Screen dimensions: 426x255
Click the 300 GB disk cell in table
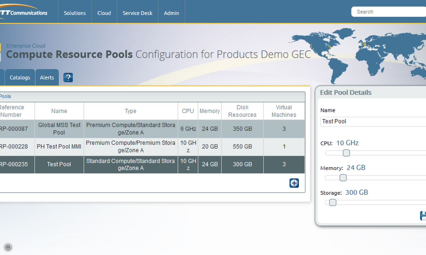pyautogui.click(x=242, y=164)
